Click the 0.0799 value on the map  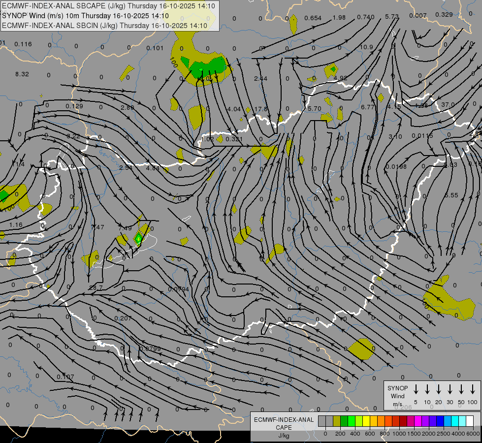tap(150, 349)
